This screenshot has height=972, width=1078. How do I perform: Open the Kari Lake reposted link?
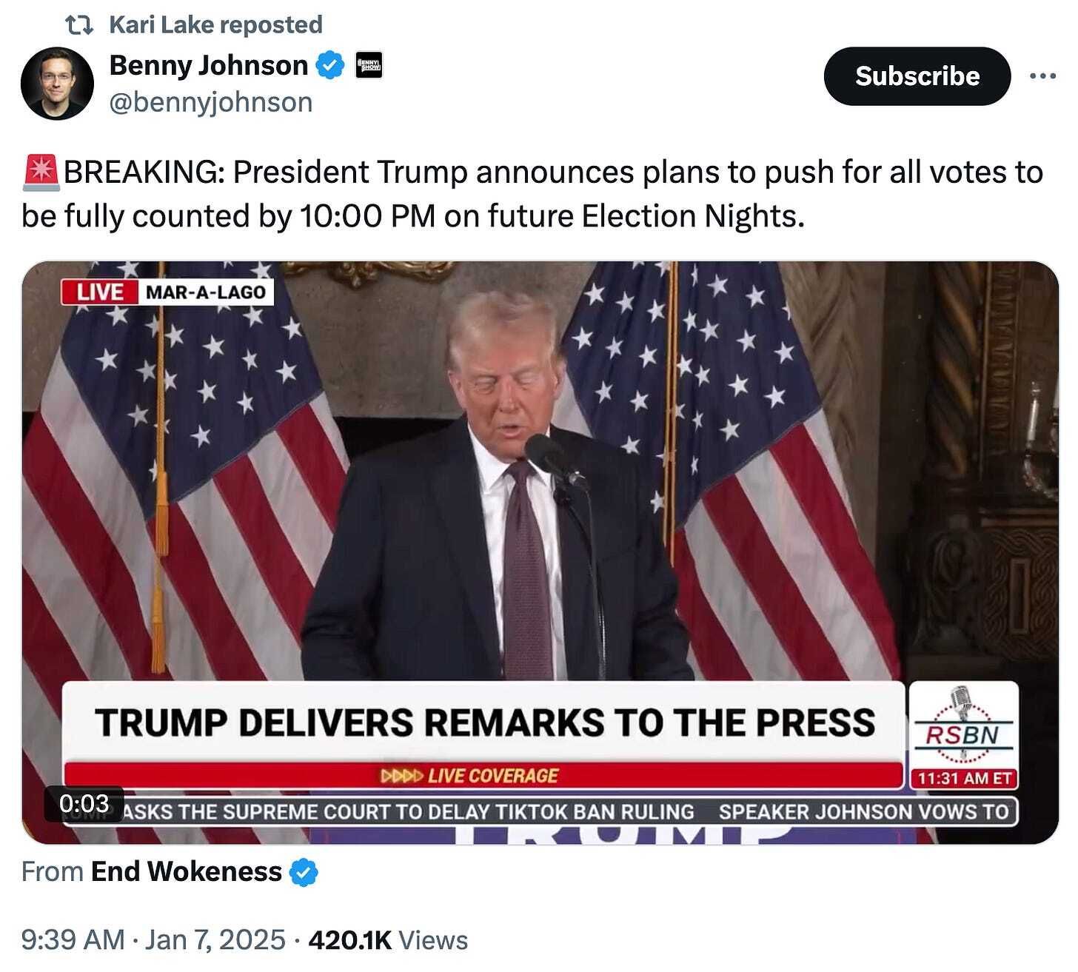pyautogui.click(x=215, y=25)
